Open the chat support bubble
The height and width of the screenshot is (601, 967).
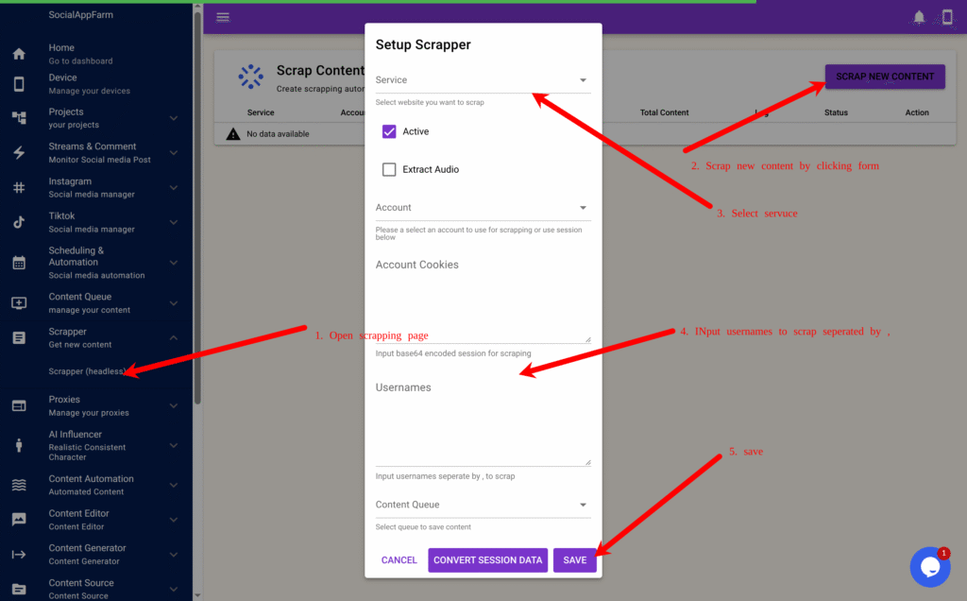click(929, 566)
